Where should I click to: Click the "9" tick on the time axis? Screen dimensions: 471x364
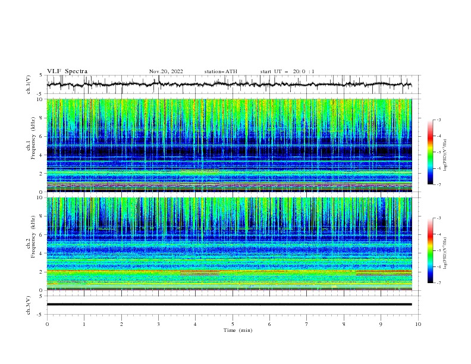point(381,324)
